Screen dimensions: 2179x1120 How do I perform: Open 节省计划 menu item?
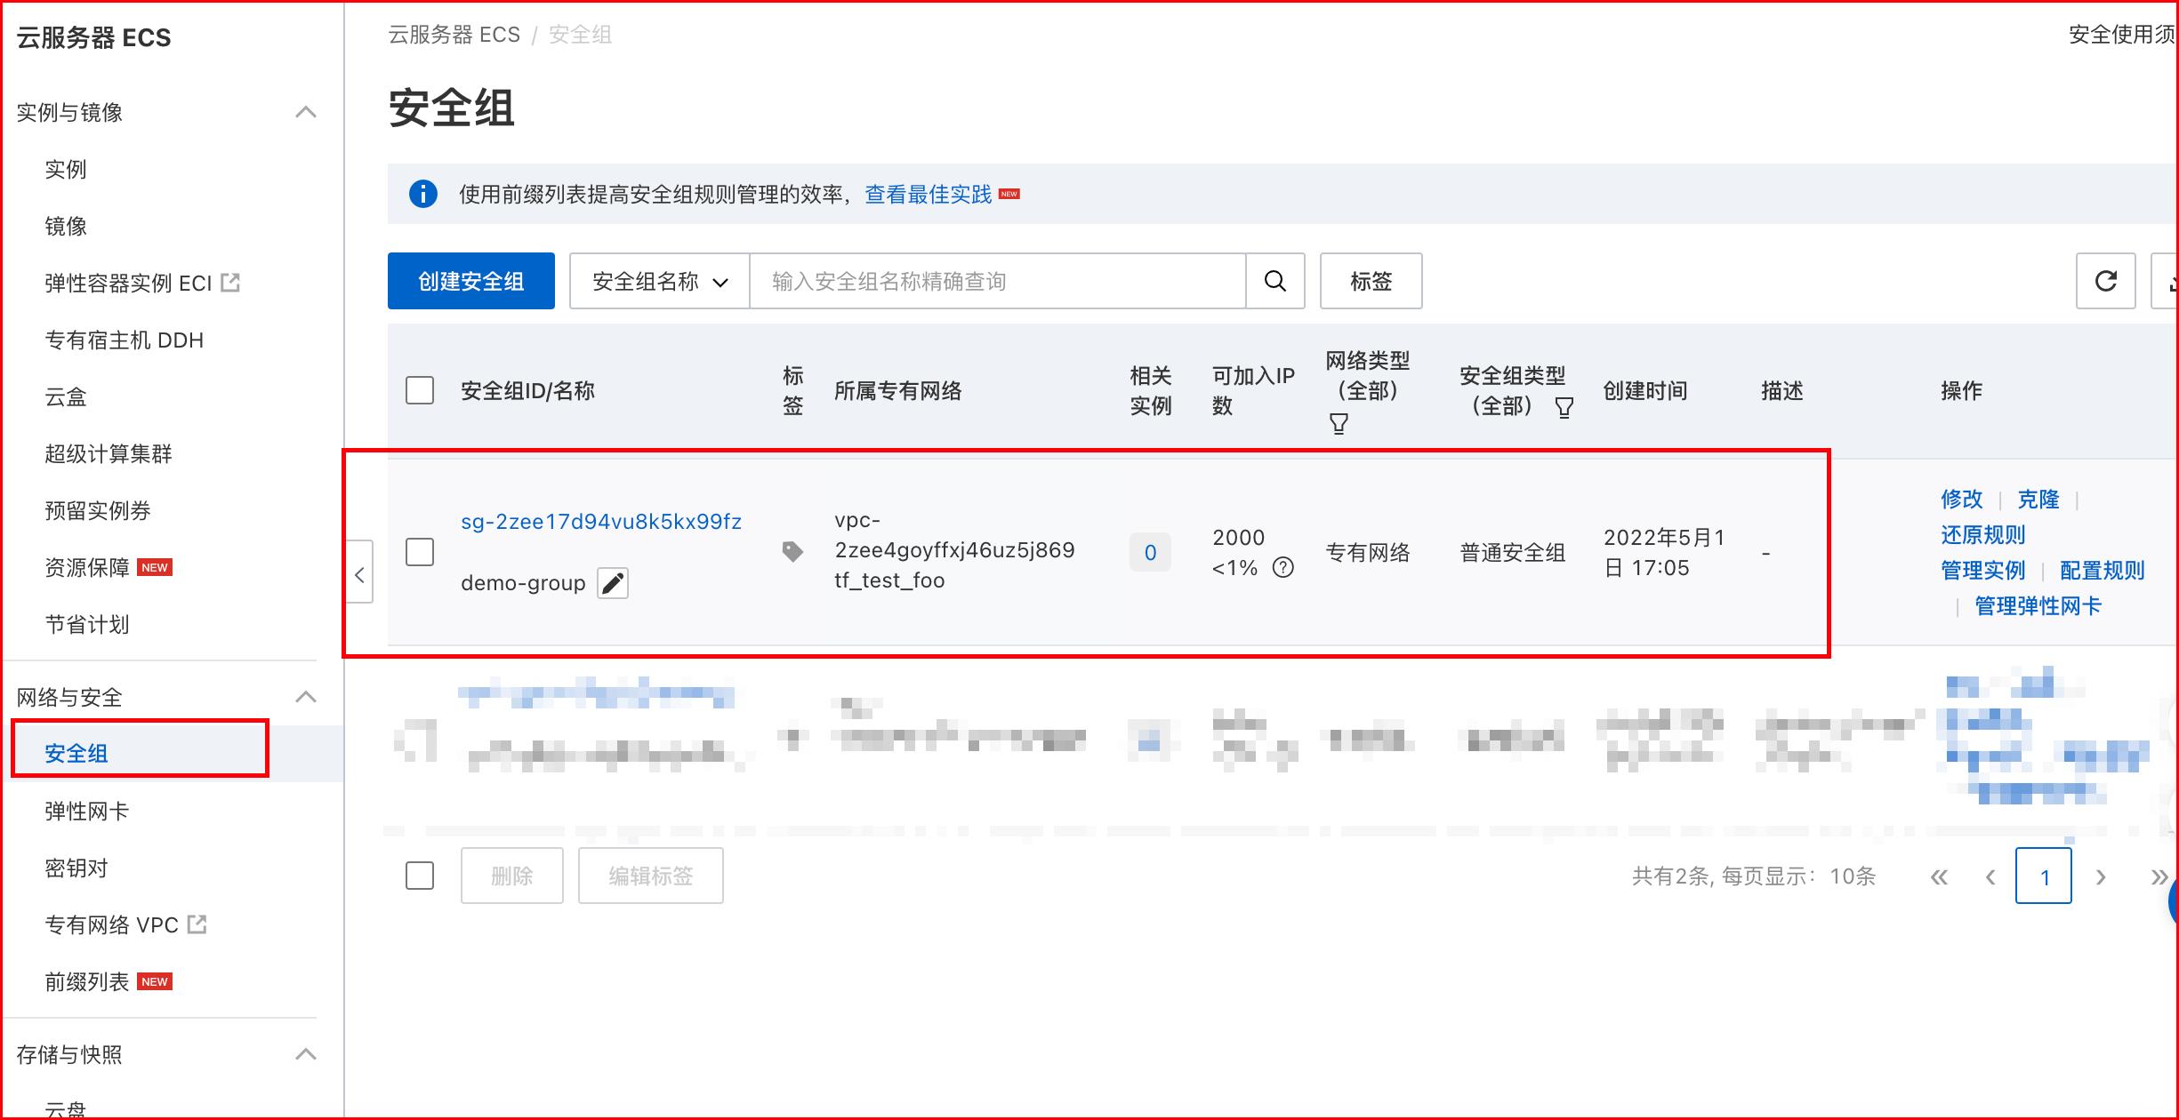click(87, 624)
